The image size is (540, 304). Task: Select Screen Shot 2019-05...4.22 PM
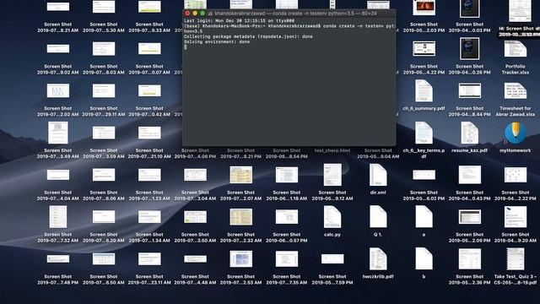pyautogui.click(x=424, y=49)
